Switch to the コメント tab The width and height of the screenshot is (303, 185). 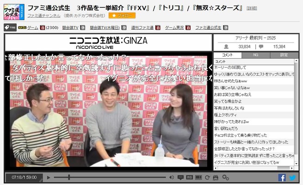[228, 55]
